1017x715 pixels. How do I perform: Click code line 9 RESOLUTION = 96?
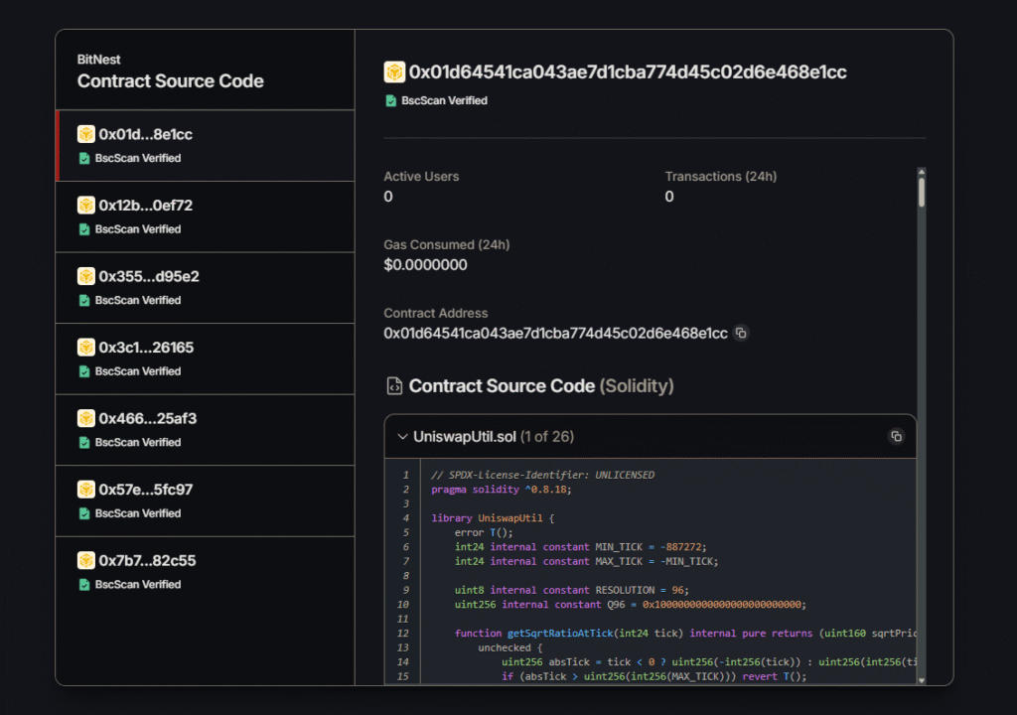[571, 591]
